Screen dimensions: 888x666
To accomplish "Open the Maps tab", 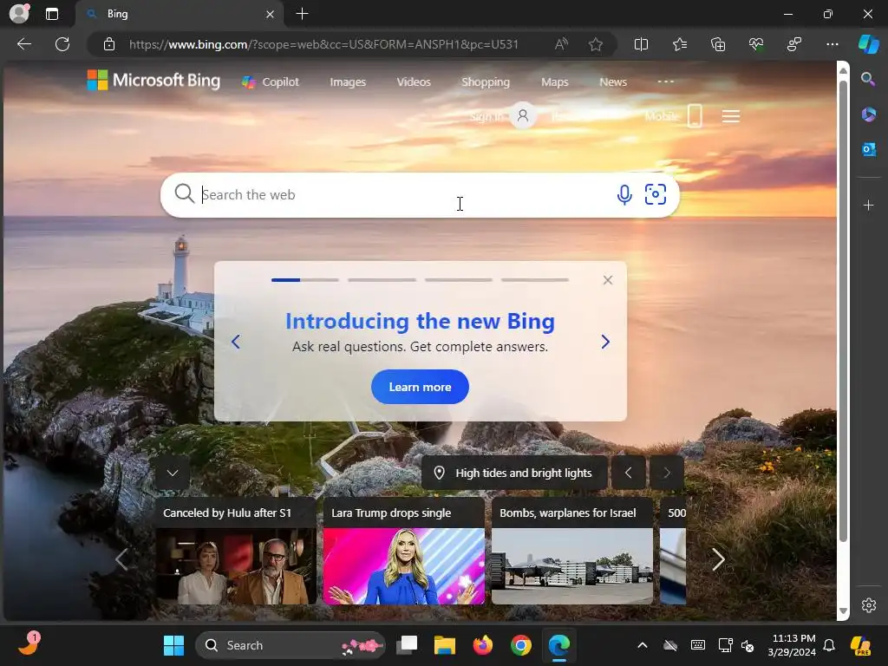I will coord(554,82).
